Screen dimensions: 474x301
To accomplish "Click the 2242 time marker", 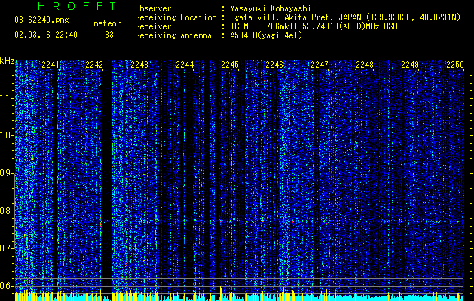I will point(94,65).
